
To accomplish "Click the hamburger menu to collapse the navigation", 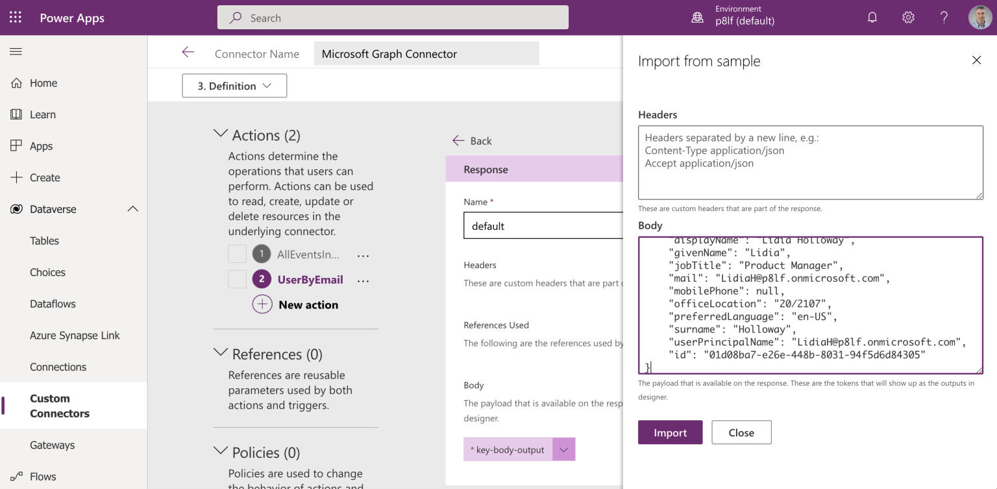I will [x=16, y=51].
